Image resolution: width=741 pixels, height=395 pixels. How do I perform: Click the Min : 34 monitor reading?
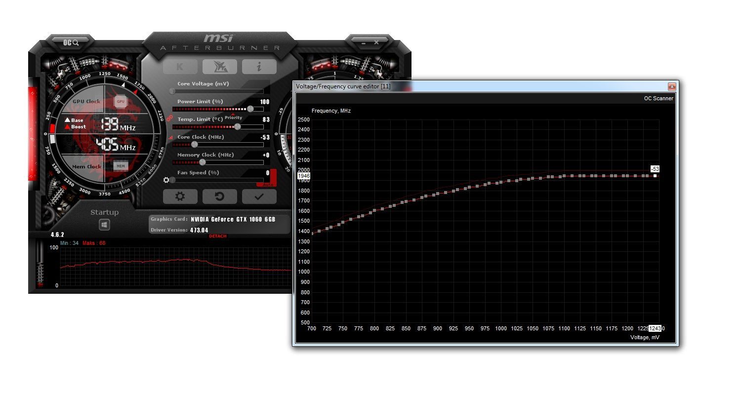point(69,243)
